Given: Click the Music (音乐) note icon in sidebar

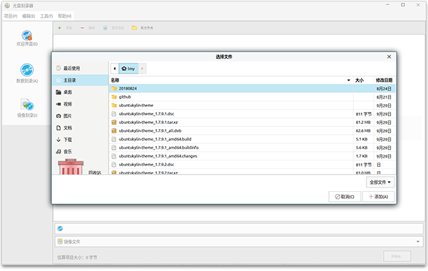Looking at the screenshot, I should 58,151.
